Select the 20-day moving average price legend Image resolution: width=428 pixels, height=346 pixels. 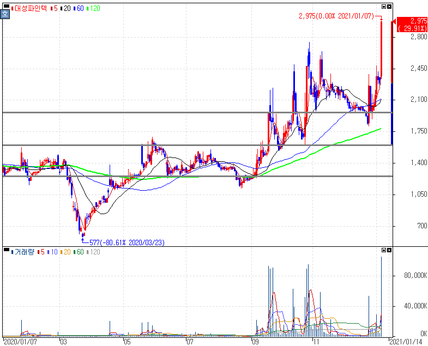coord(65,9)
